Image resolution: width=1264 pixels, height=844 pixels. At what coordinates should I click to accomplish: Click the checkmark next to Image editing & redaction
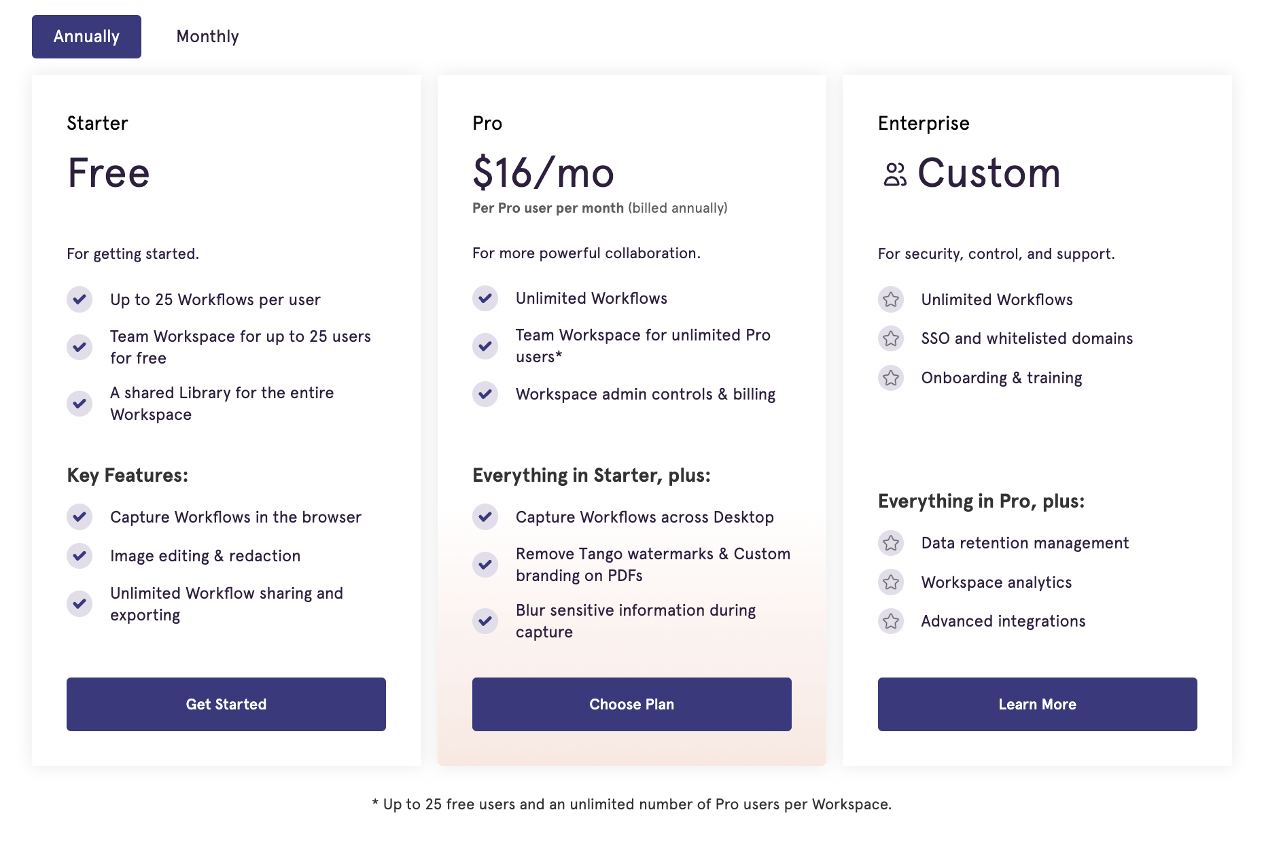click(80, 555)
